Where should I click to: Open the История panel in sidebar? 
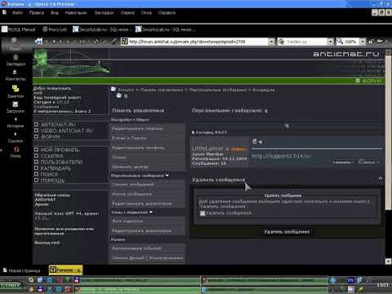(16, 122)
